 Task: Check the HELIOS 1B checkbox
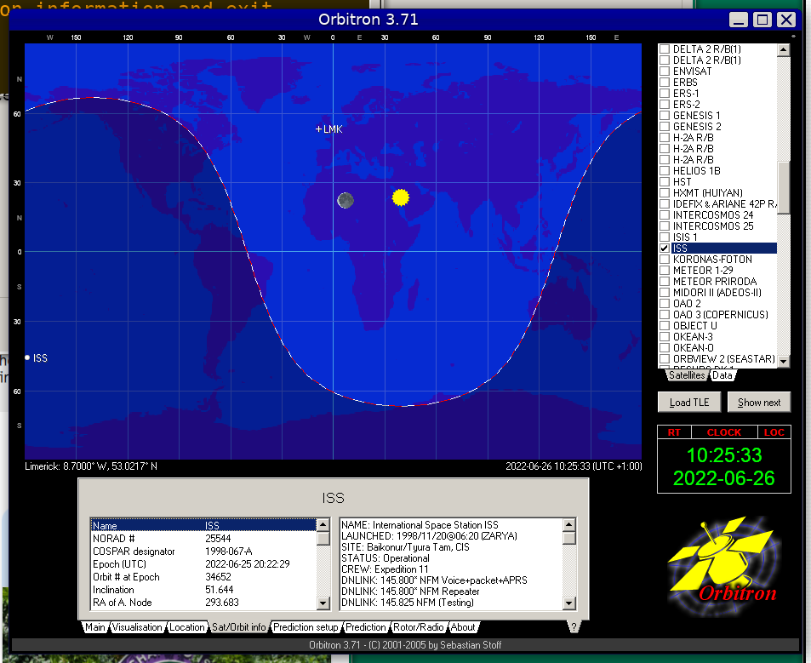665,171
